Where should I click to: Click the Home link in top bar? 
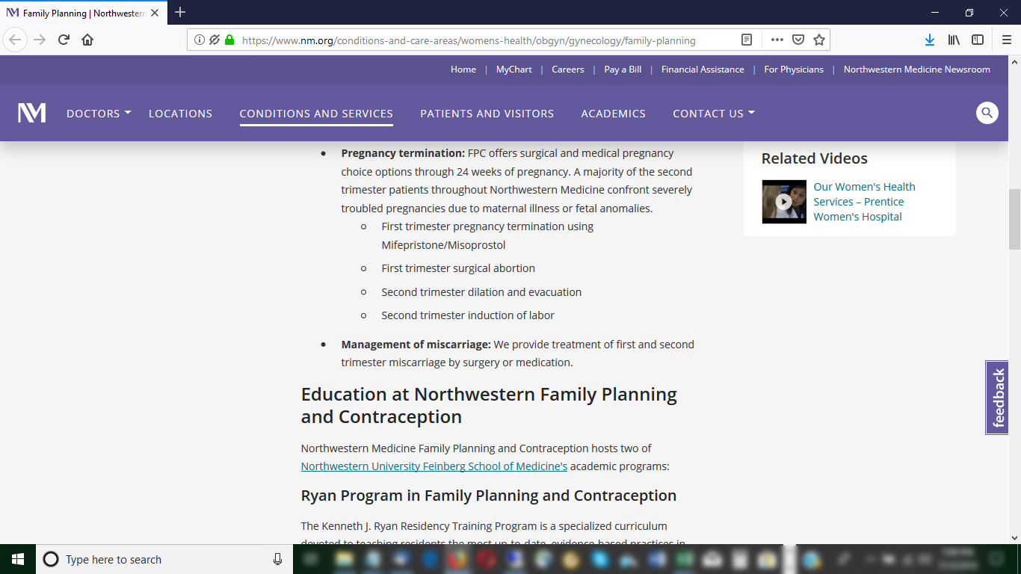pyautogui.click(x=463, y=70)
